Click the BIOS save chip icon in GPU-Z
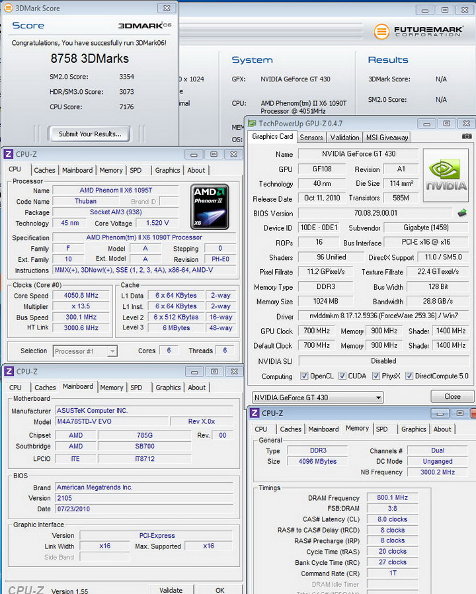 click(462, 213)
